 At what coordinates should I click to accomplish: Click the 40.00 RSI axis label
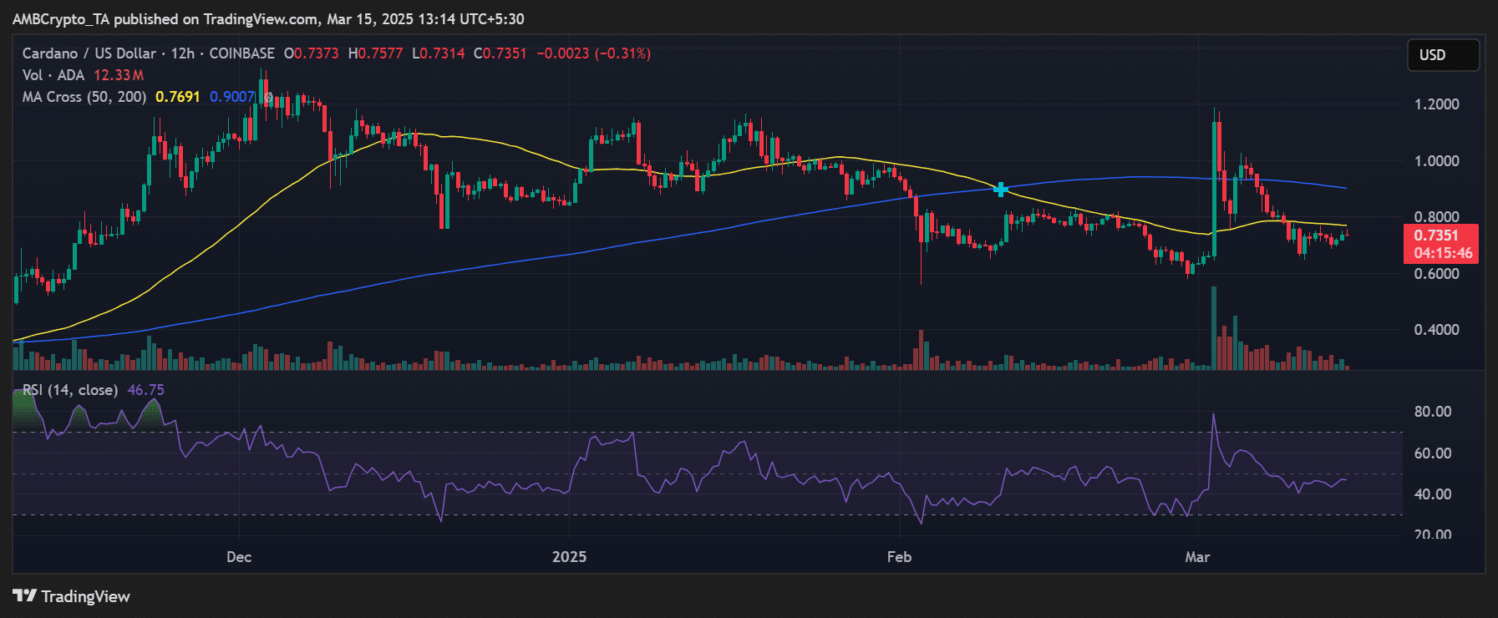pos(1433,494)
